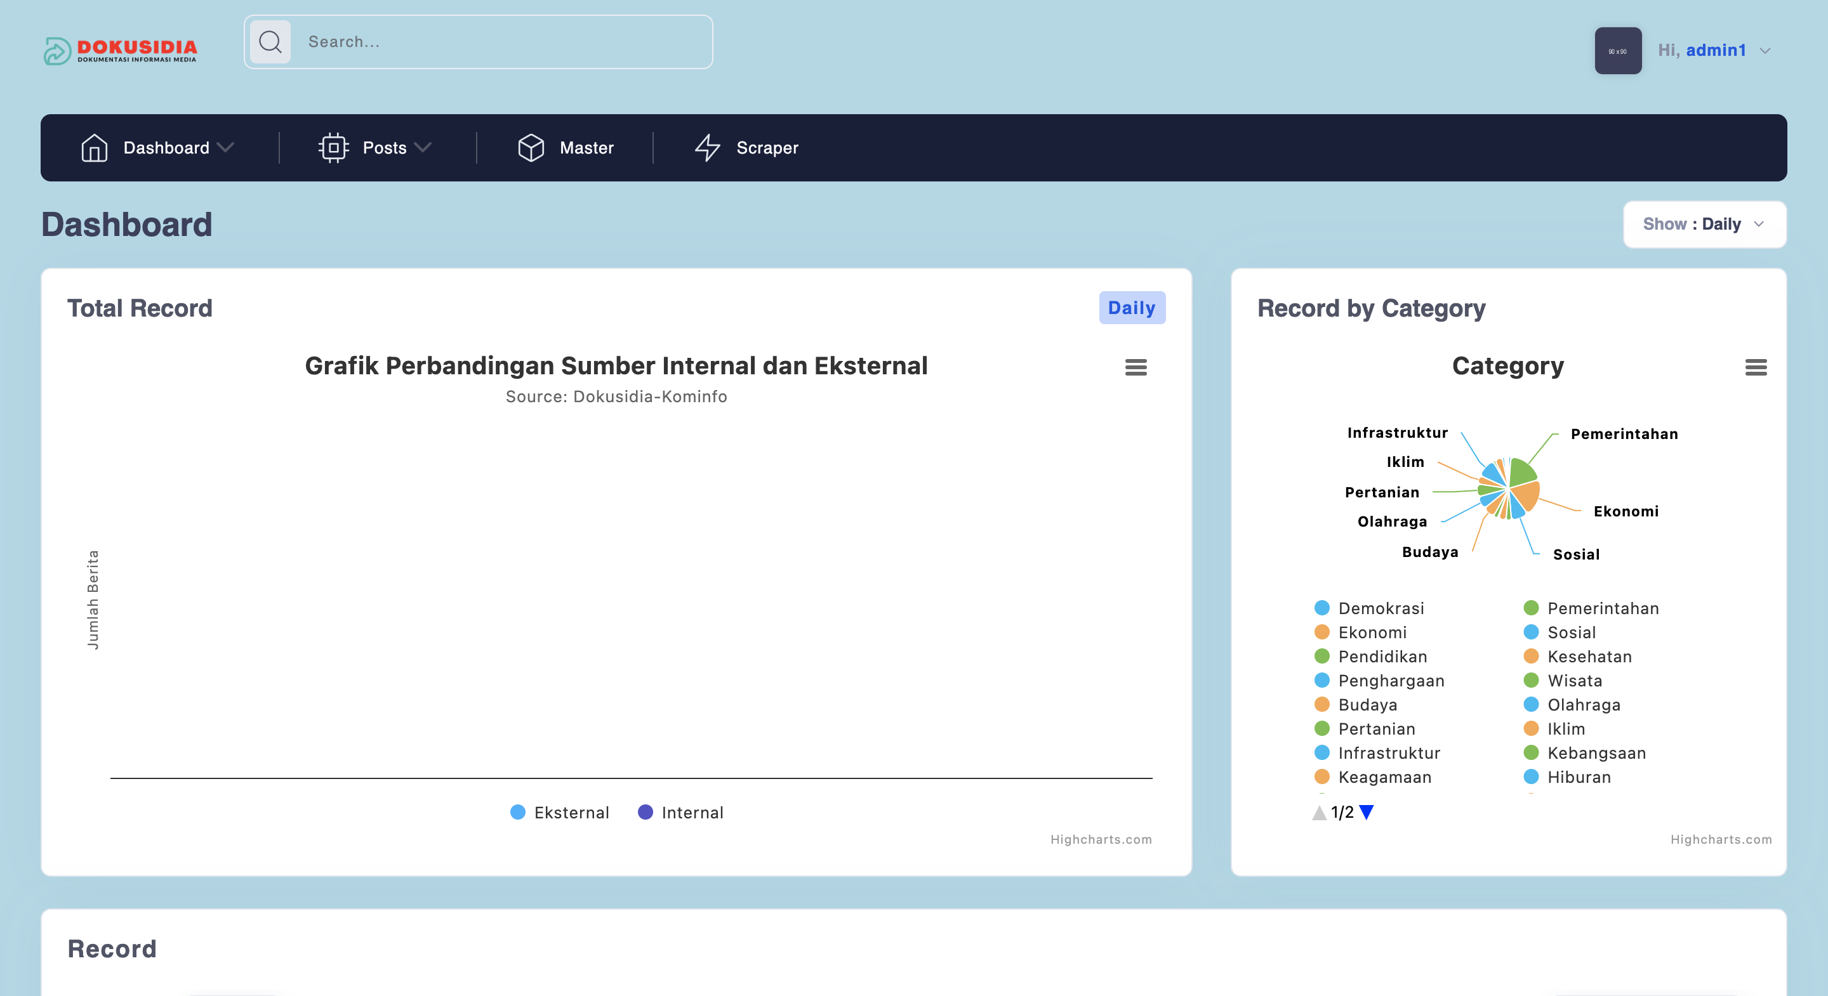Click the Dashboard home icon
This screenshot has height=996, width=1828.
(94, 148)
